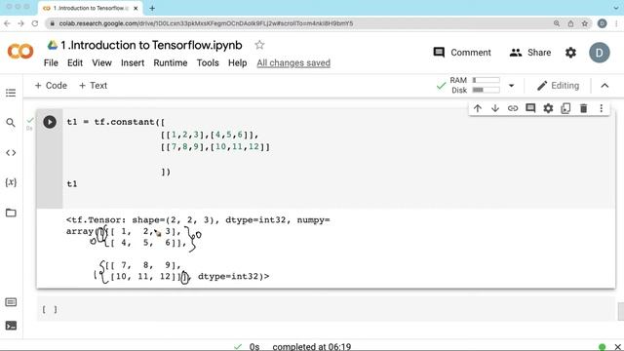Image resolution: width=624 pixels, height=351 pixels.
Task: Open the code snippets panel
Action: click(x=11, y=153)
